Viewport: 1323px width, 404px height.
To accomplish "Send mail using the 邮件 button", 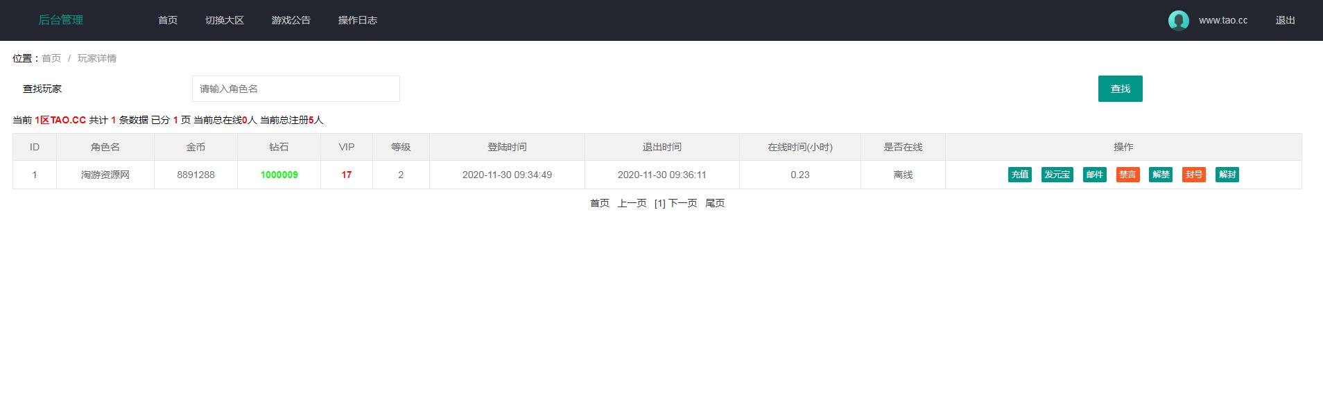I will pos(1094,175).
